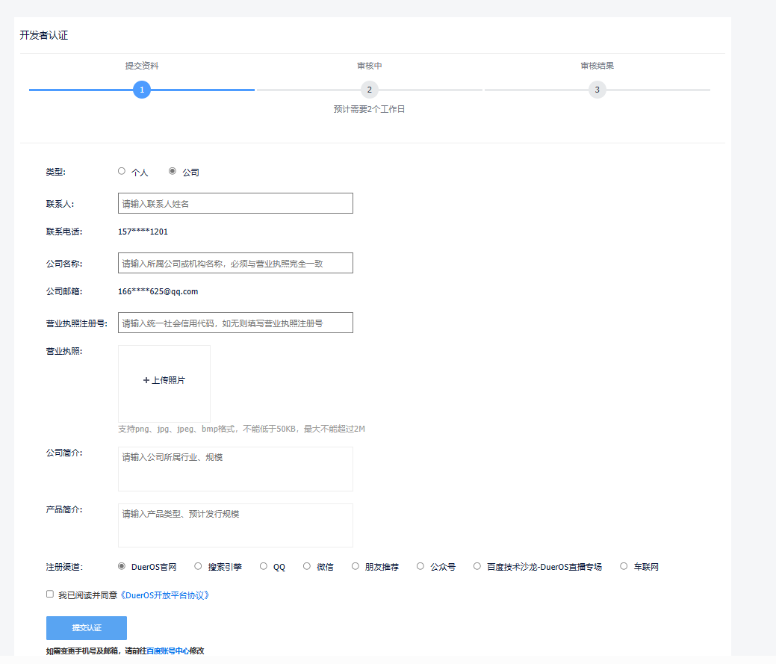Open the 百度账号中心 link
This screenshot has height=664, width=776.
(x=167, y=651)
